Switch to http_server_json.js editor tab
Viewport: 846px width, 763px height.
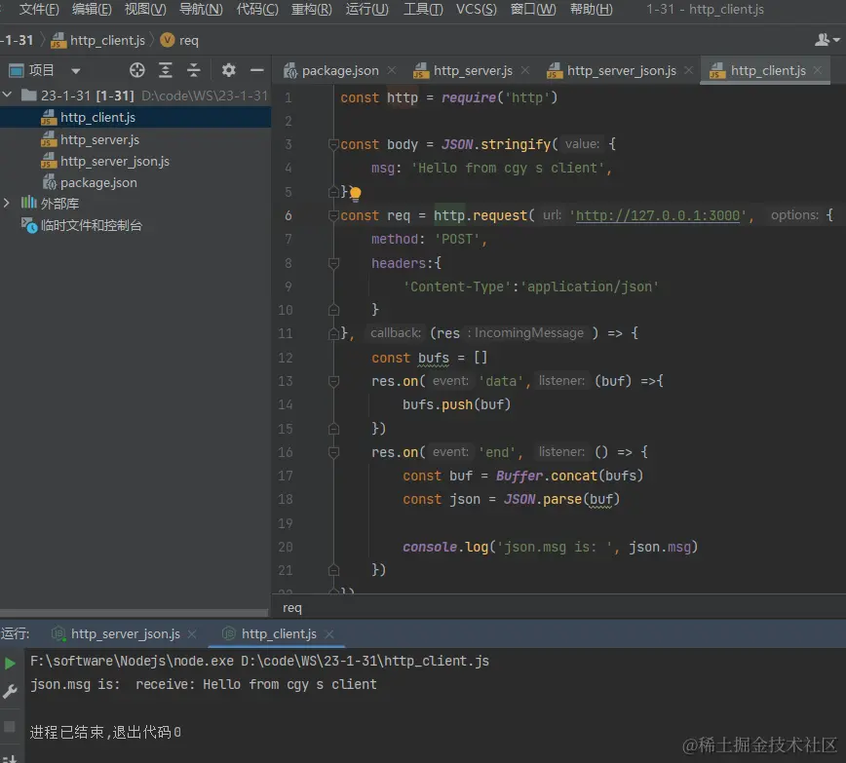pos(621,70)
